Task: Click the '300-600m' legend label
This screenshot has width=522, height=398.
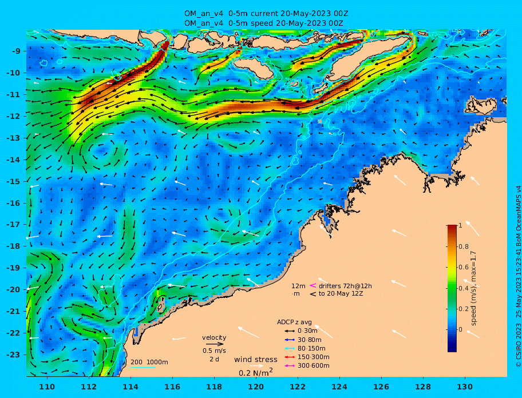Action: pos(313,366)
